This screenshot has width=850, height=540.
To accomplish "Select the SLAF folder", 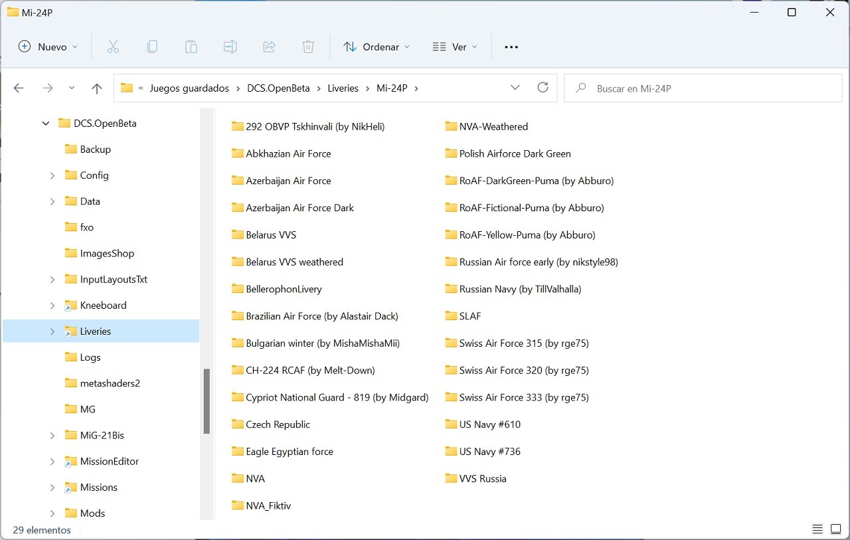I will coord(463,316).
